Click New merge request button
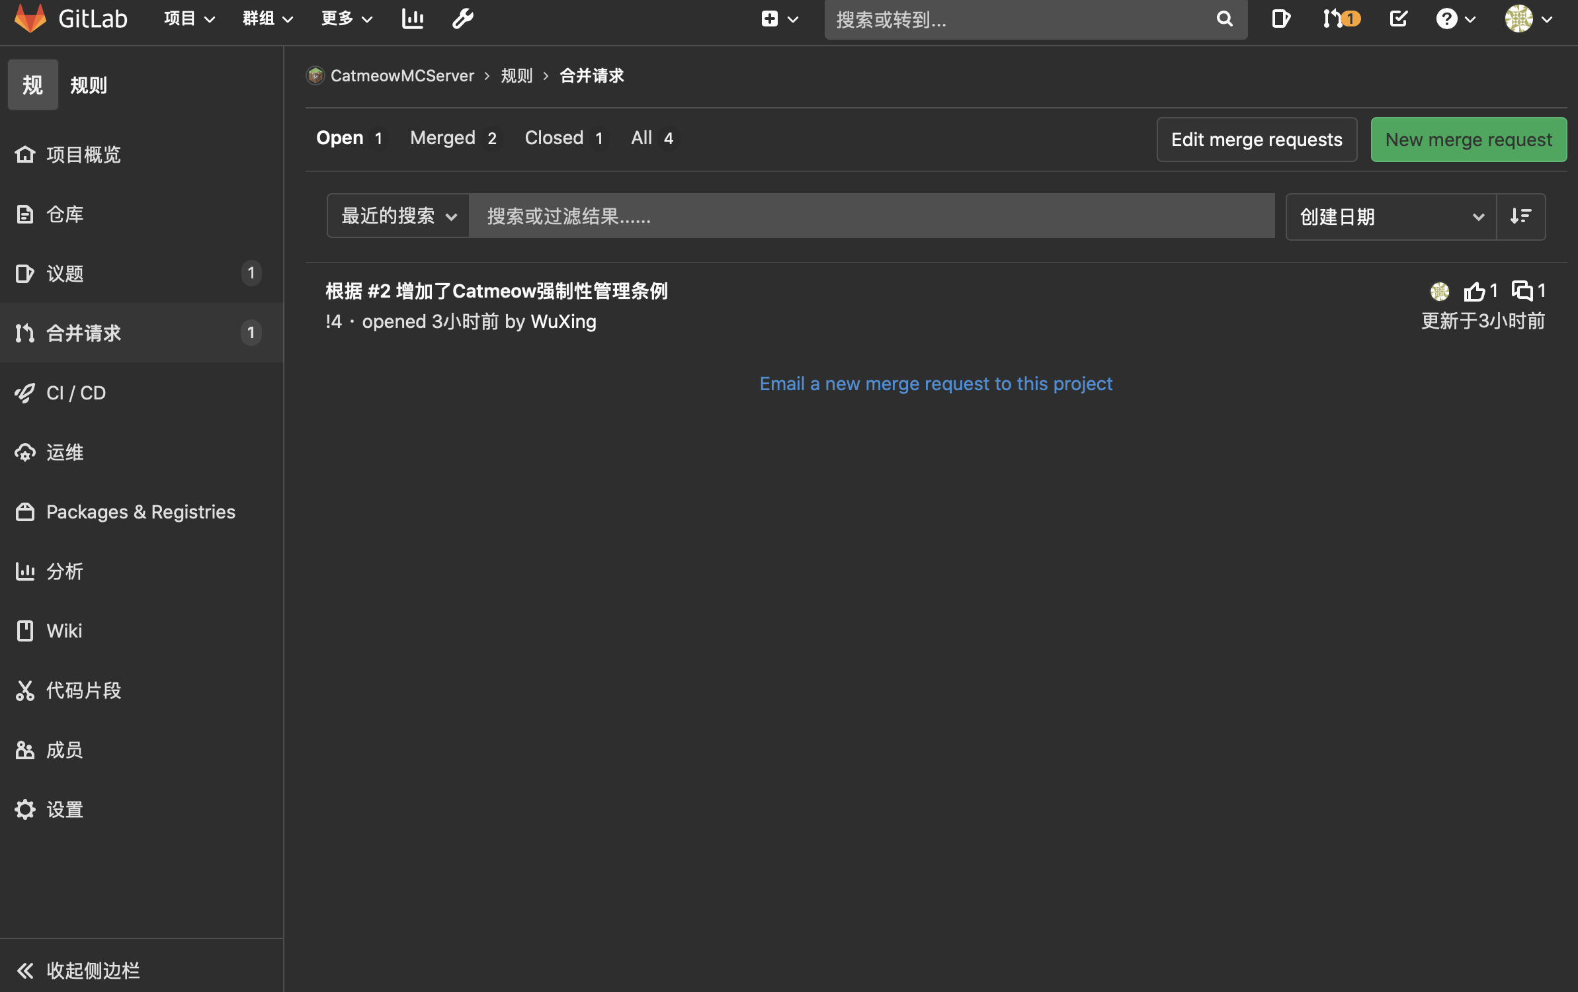The height and width of the screenshot is (992, 1578). [x=1468, y=140]
